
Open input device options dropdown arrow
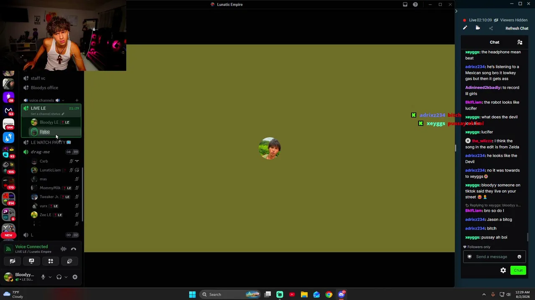click(x=50, y=277)
